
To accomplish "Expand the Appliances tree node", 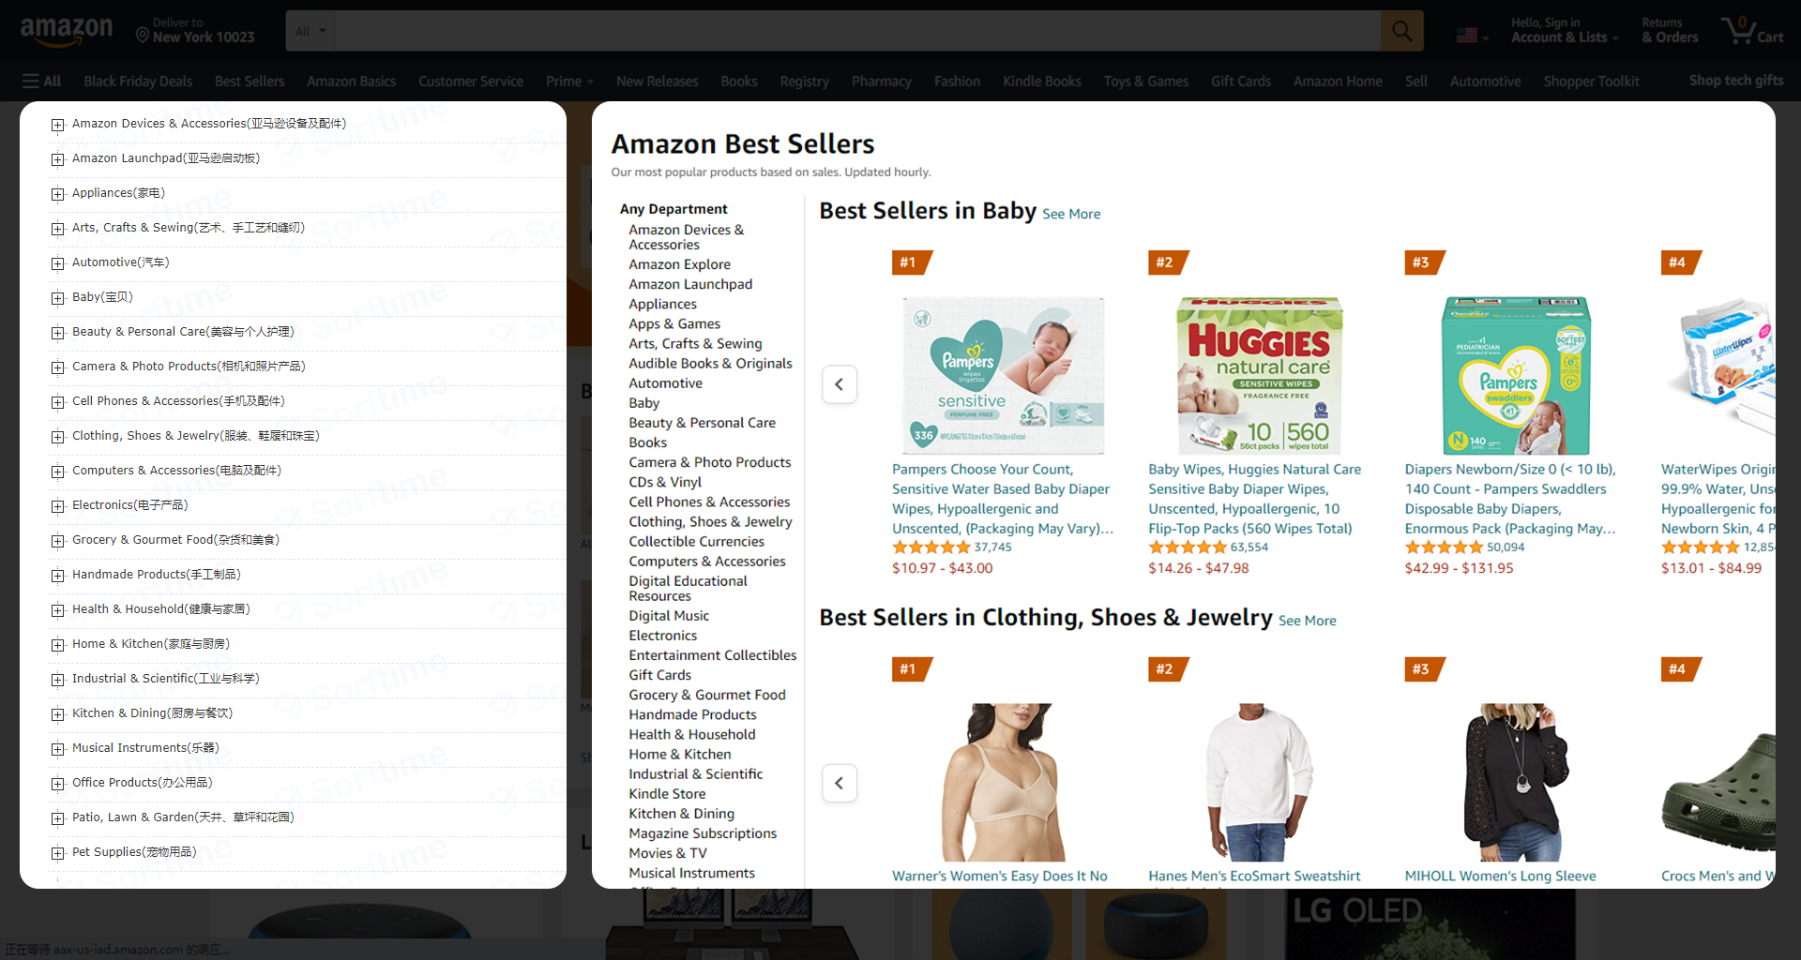I will 58,194.
